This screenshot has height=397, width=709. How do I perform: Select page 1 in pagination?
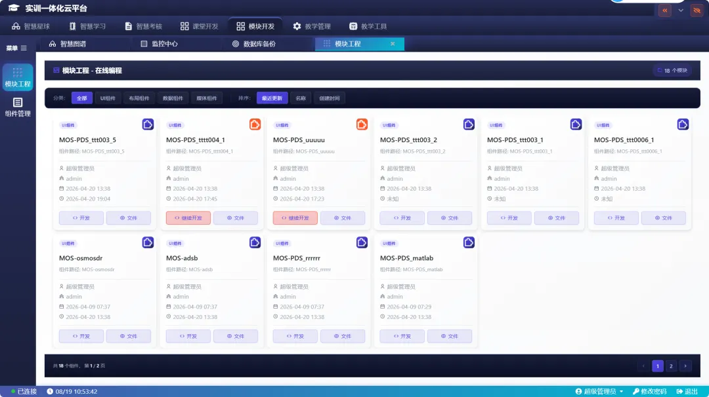click(657, 366)
